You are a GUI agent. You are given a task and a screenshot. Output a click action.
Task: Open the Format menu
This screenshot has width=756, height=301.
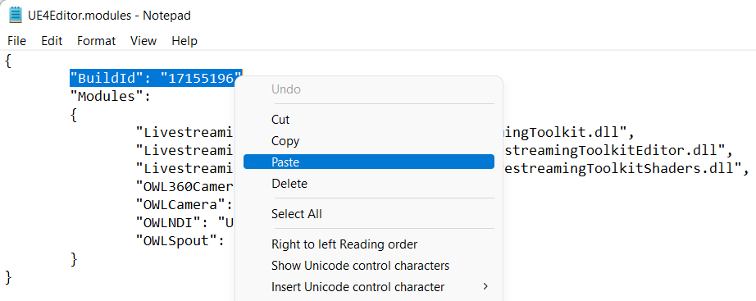[97, 41]
